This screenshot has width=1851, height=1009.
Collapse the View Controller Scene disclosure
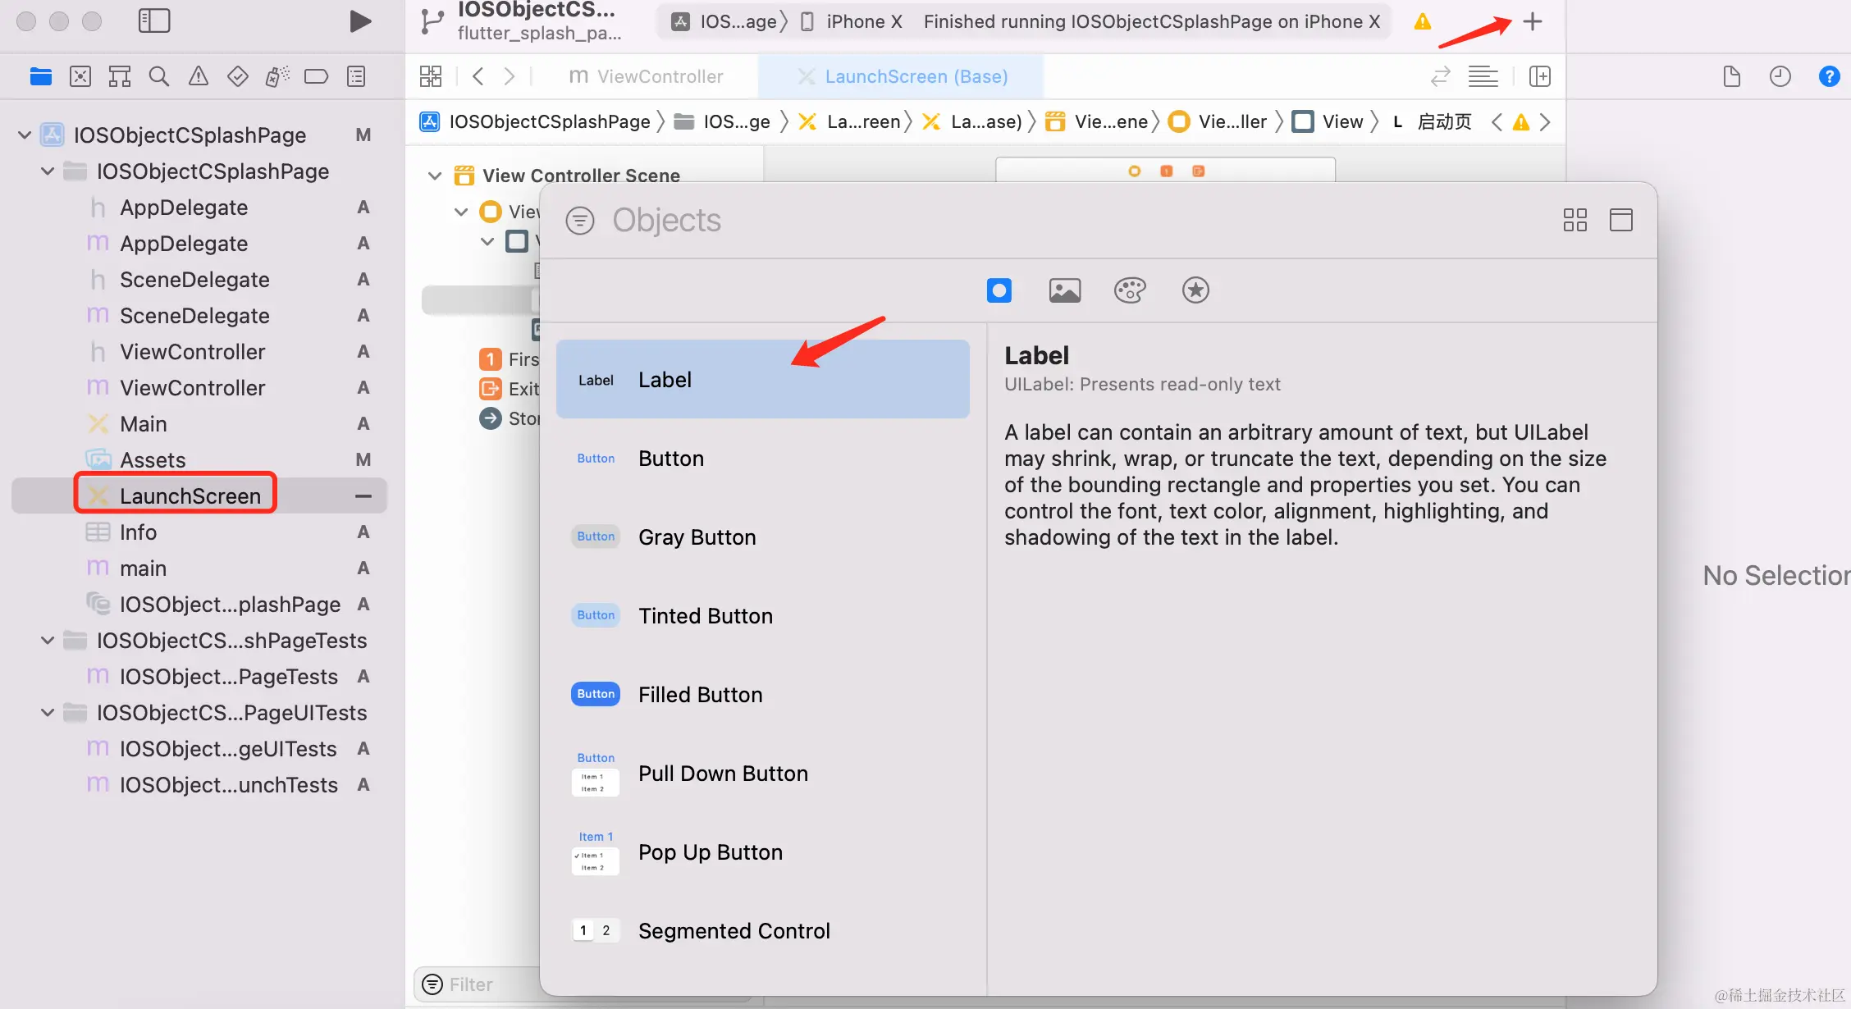[x=435, y=176]
